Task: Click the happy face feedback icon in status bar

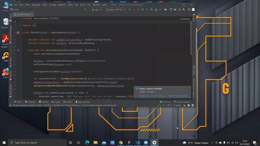Action: pos(188,105)
